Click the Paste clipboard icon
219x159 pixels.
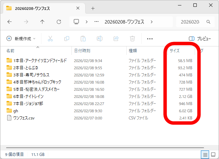(x=83, y=39)
